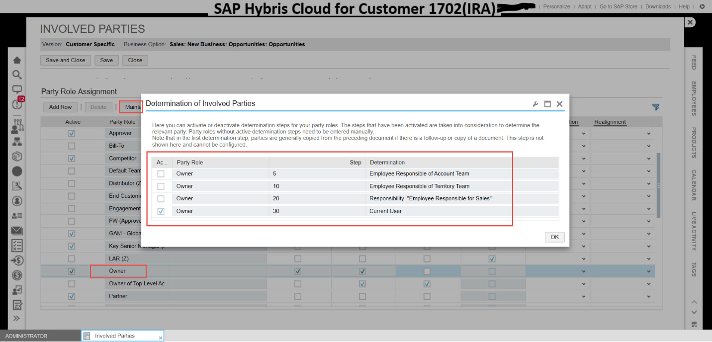Open the cube products icon in the sidebar
The image size is (712, 342).
(17, 156)
